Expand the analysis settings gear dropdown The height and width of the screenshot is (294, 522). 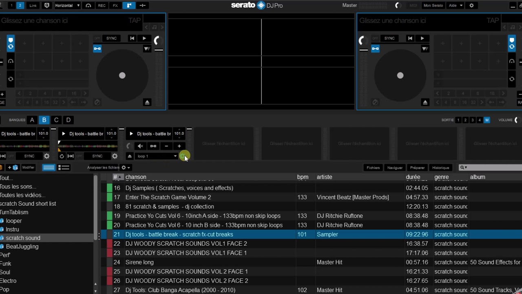126,167
